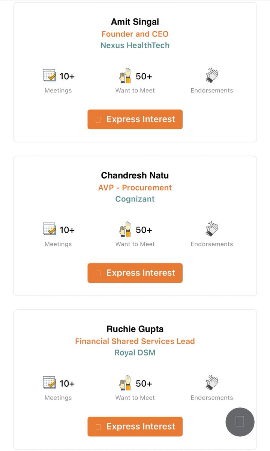Click the Financial Shared Services Lead title

(135, 341)
